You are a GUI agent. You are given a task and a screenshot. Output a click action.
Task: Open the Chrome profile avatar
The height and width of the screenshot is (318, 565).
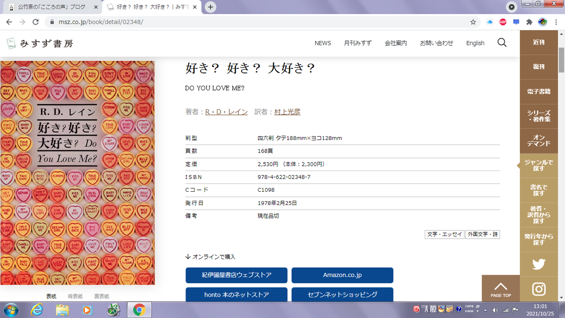tap(542, 22)
